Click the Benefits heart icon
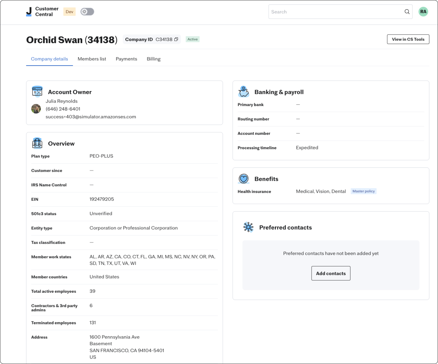Image resolution: width=438 pixels, height=364 pixels. (x=244, y=179)
